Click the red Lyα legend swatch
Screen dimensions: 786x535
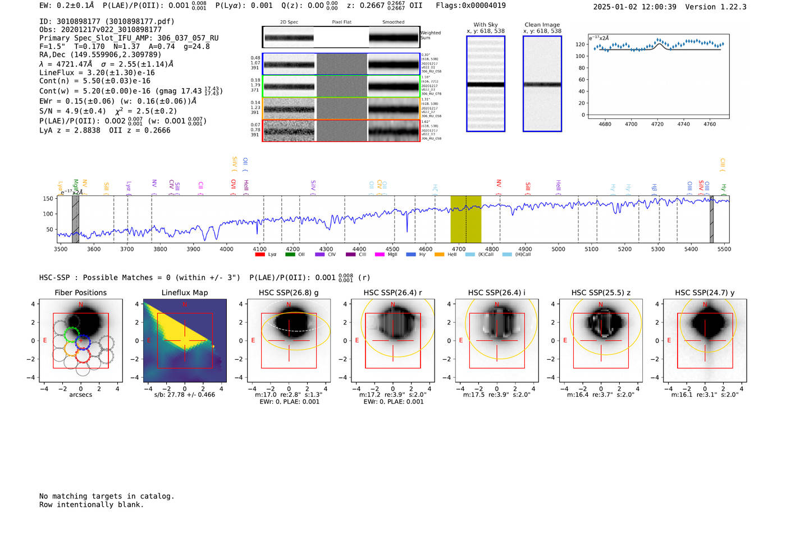pos(260,255)
